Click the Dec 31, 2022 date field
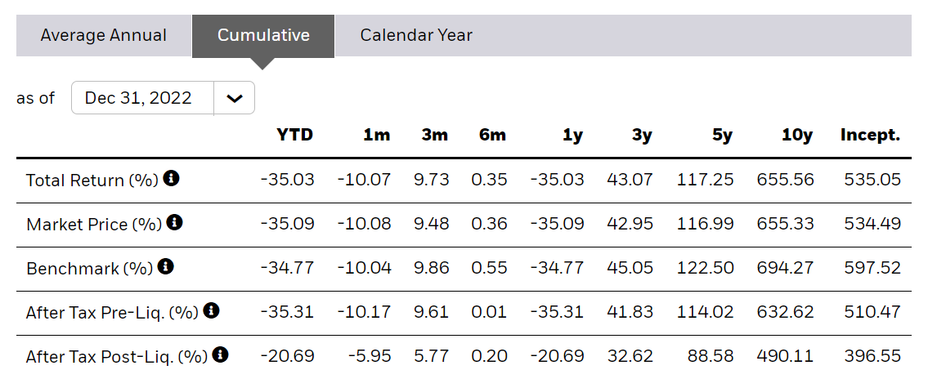The height and width of the screenshot is (370, 937). click(x=142, y=98)
